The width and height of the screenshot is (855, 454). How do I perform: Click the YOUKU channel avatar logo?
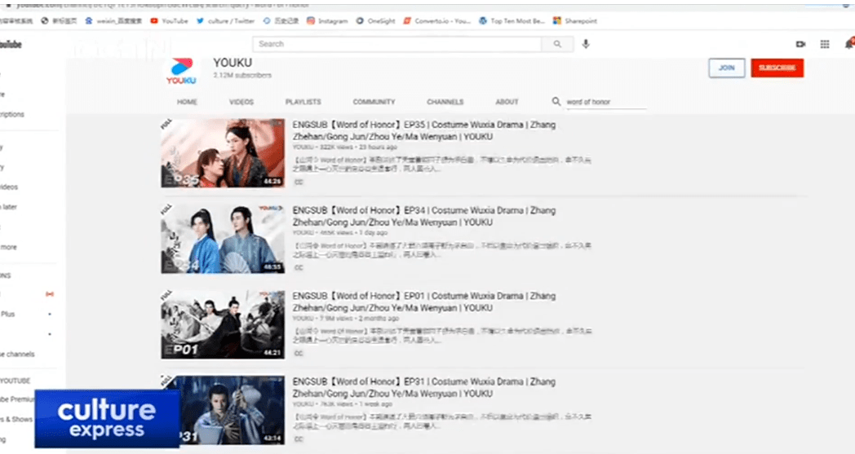coord(181,71)
